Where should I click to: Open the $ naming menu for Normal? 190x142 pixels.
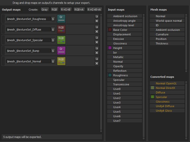coord(53,61)
